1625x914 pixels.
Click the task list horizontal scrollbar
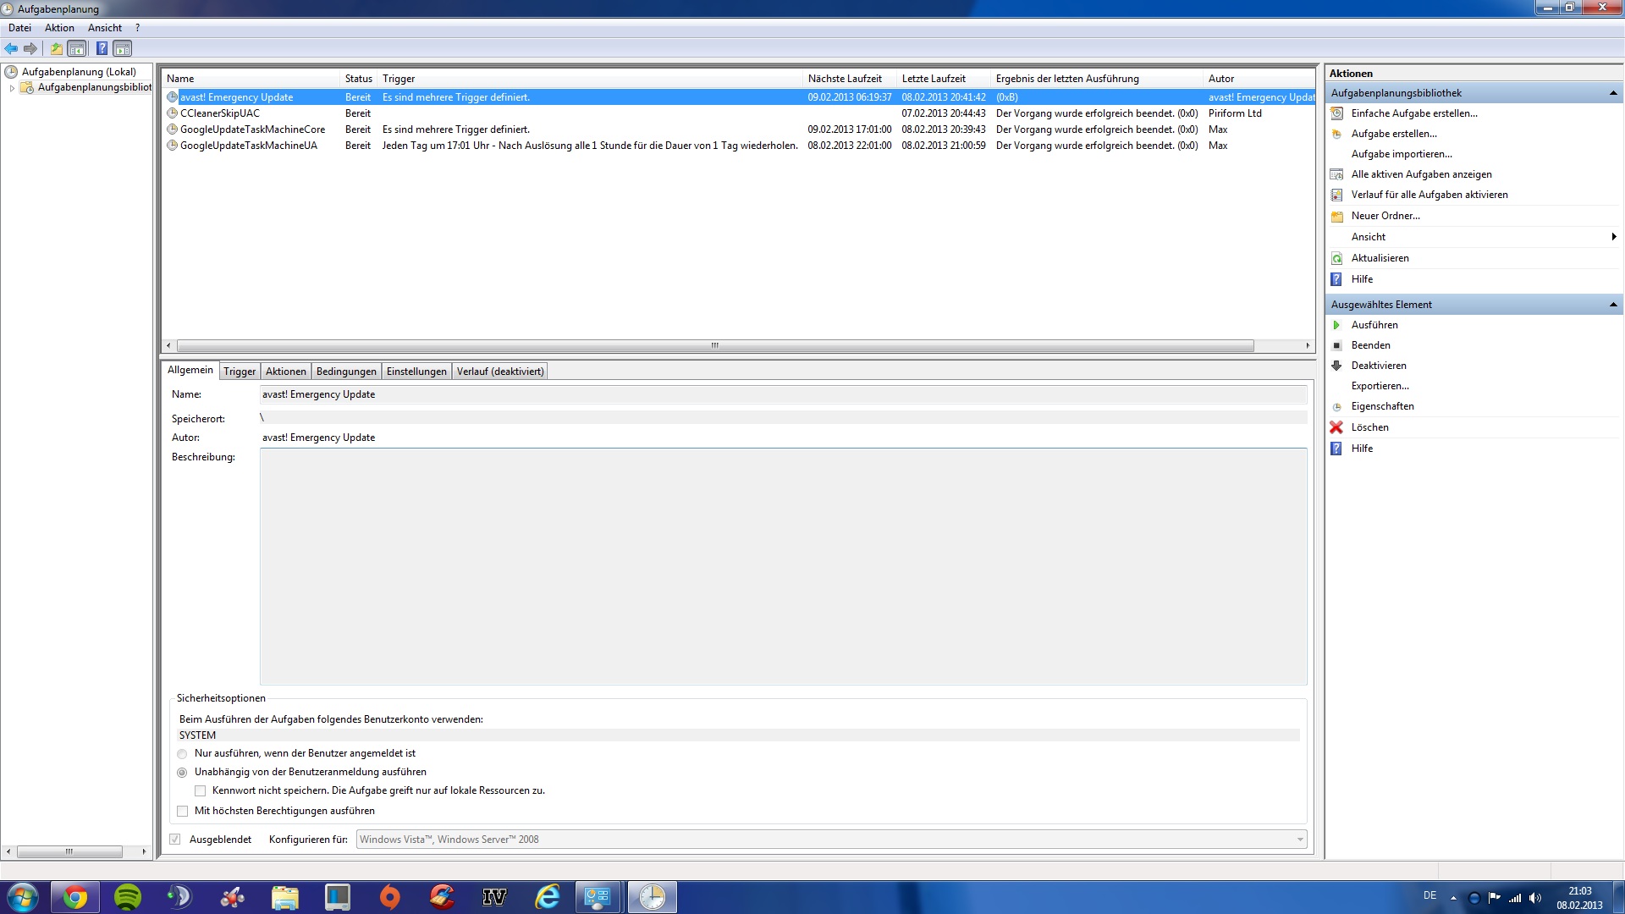tap(714, 345)
